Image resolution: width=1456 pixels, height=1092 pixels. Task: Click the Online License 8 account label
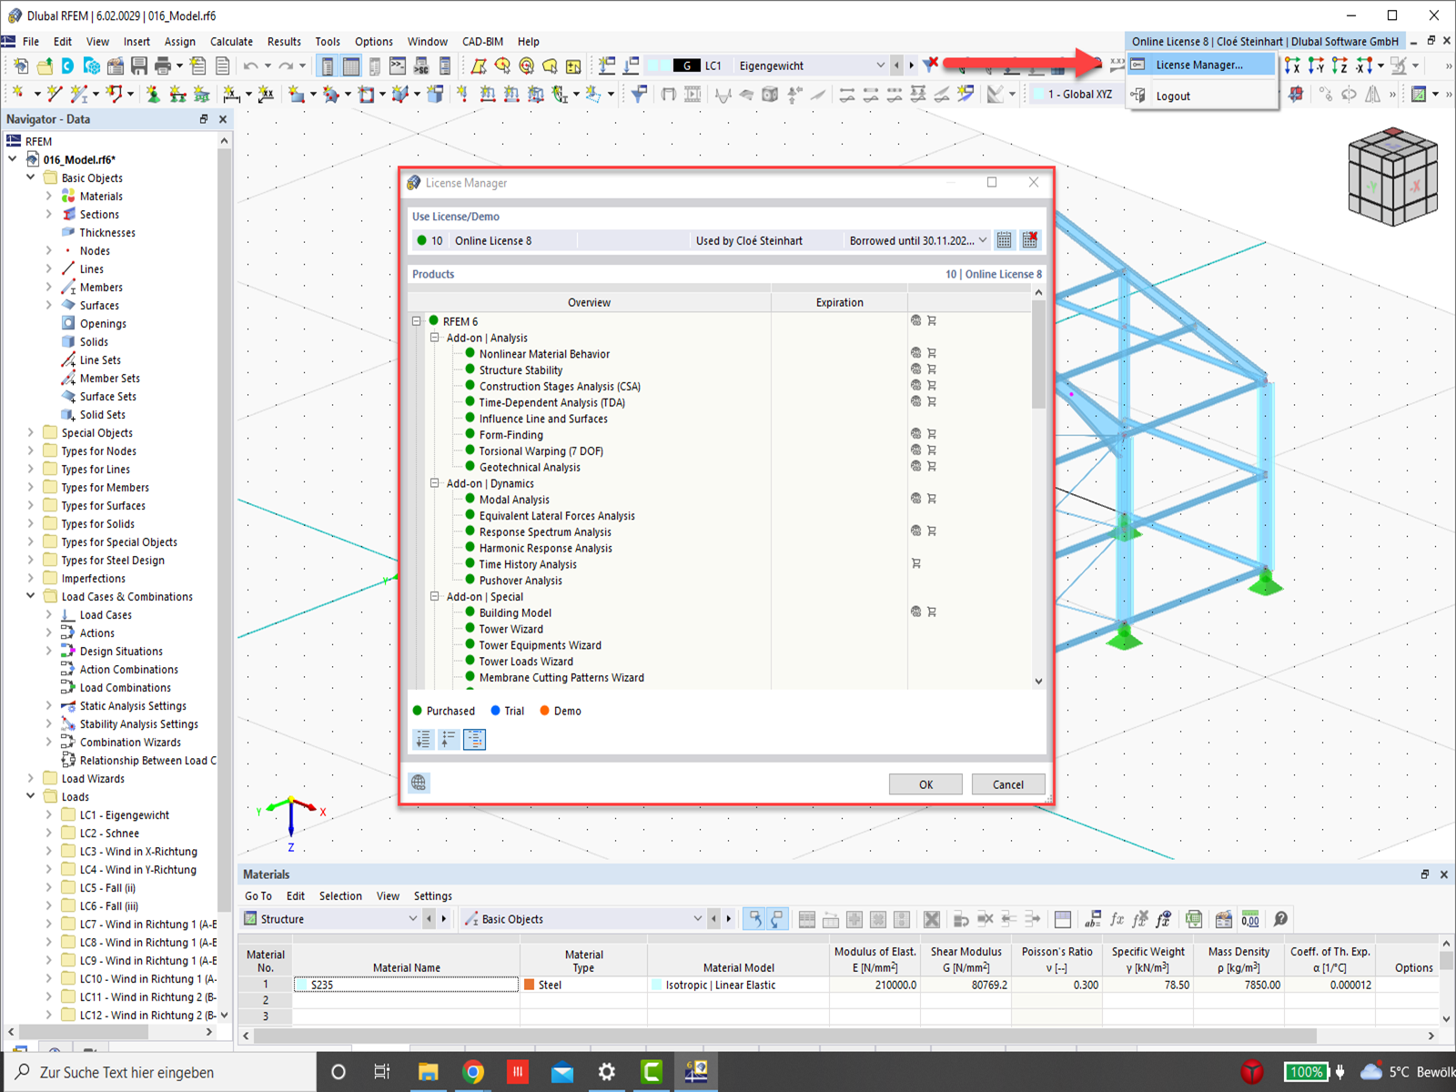coord(1265,42)
